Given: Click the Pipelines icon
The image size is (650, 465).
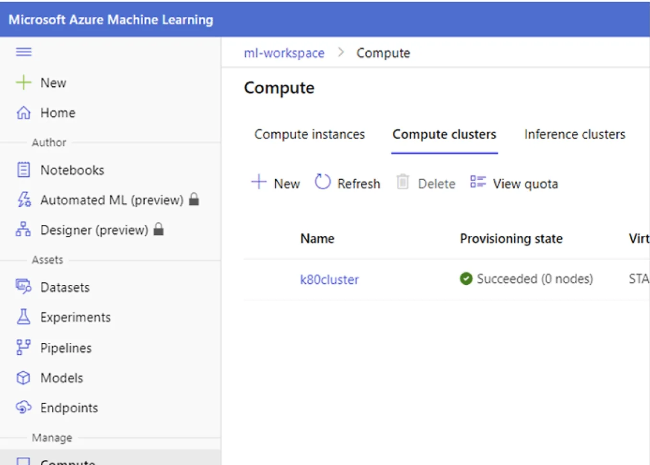Looking at the screenshot, I should (x=23, y=347).
